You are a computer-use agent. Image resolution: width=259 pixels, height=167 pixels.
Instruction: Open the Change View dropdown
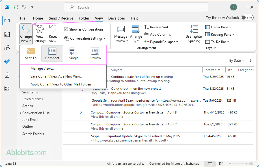coord(26,34)
